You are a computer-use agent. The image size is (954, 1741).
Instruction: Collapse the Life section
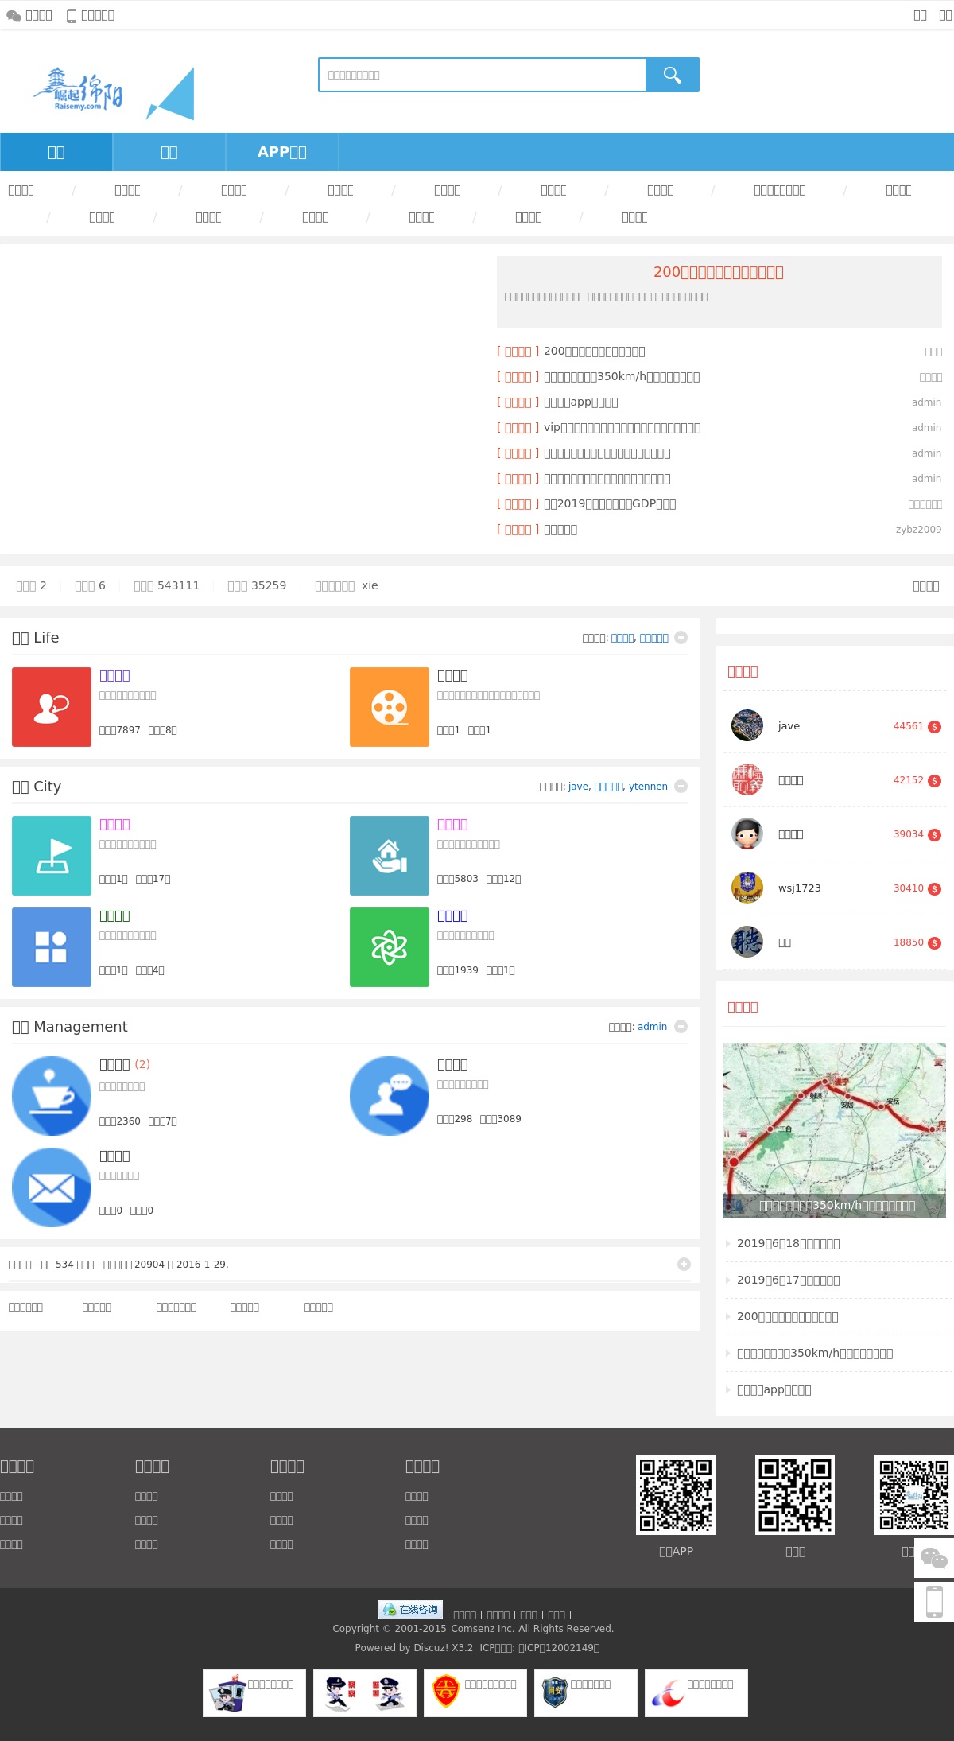pos(681,637)
